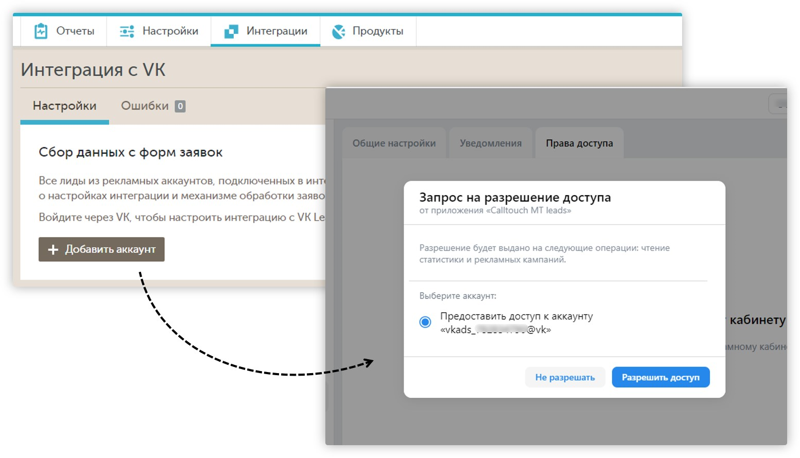The width and height of the screenshot is (800, 458).
Task: Select the Права доступа tab
Action: tap(580, 143)
